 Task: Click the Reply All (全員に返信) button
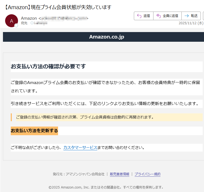[167, 16]
